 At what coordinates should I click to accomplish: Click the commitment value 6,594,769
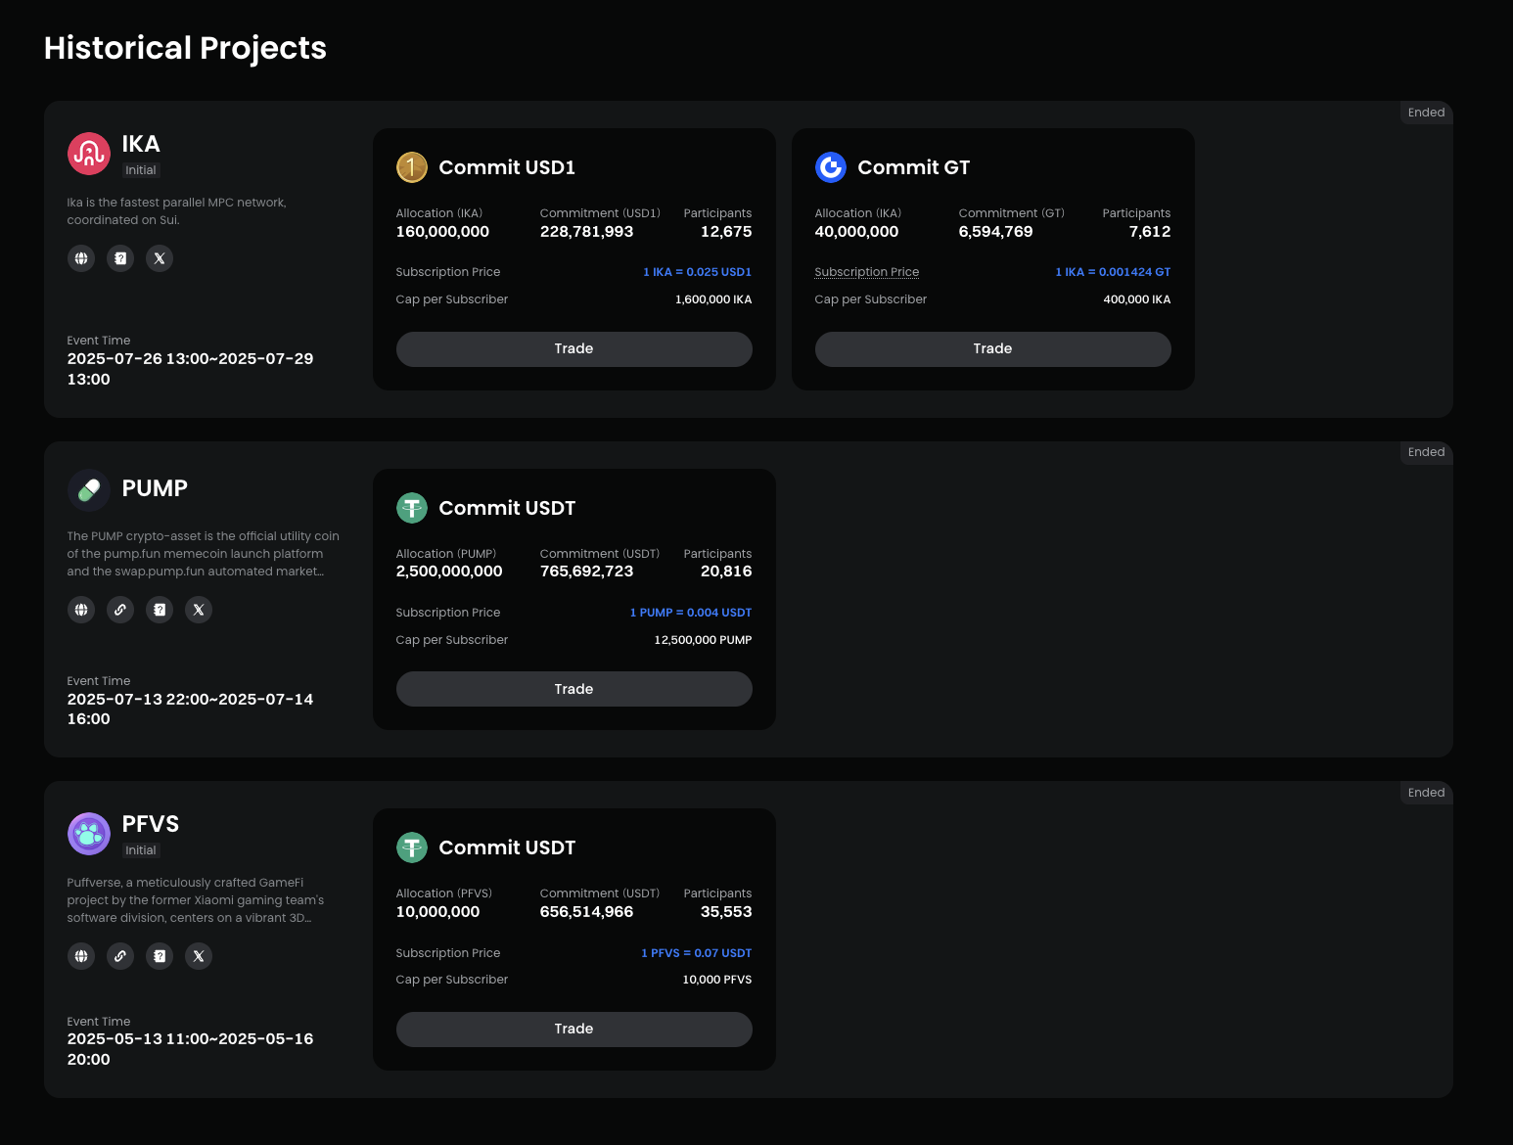click(996, 232)
